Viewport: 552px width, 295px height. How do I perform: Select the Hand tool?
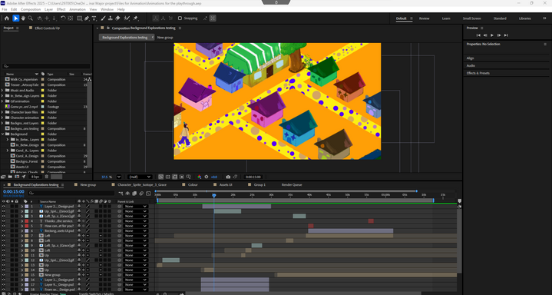23,18
